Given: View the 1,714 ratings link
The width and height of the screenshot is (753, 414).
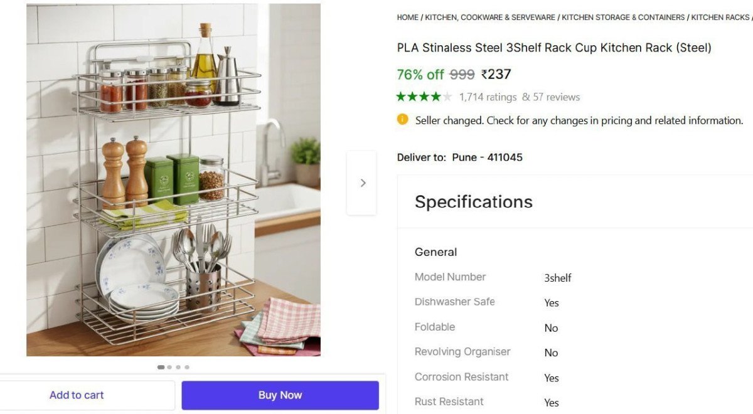Looking at the screenshot, I should pyautogui.click(x=488, y=97).
